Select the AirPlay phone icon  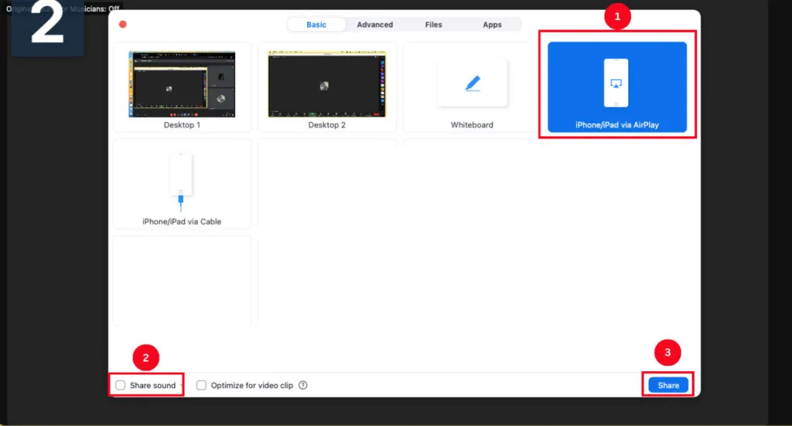pos(616,83)
